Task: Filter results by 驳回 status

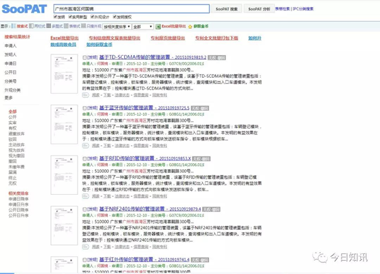Action: pyautogui.click(x=12, y=139)
